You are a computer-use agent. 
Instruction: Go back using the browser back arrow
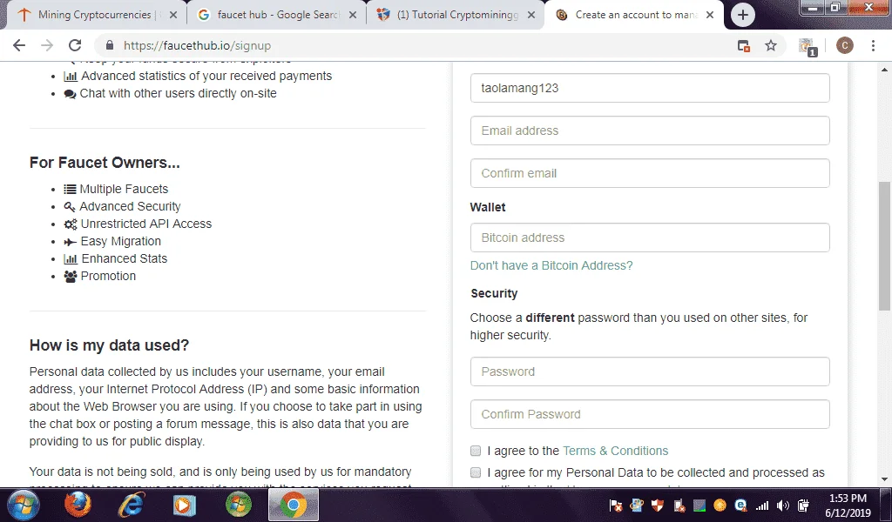19,45
